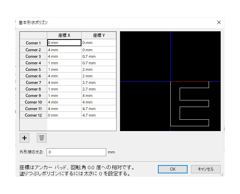
Task: Close the polygon dialog with X
Action: pos(219,22)
